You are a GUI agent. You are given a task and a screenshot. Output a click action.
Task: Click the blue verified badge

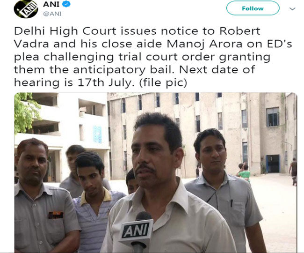point(66,4)
